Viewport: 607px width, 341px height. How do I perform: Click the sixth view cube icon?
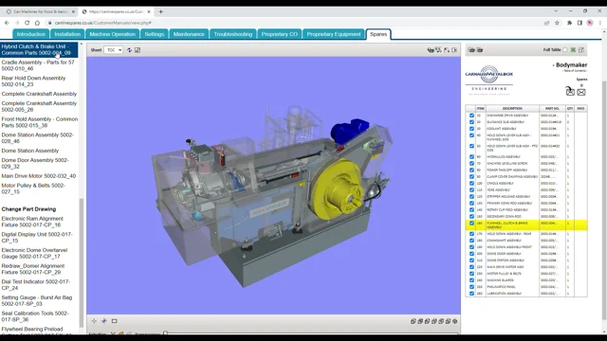(x=448, y=321)
